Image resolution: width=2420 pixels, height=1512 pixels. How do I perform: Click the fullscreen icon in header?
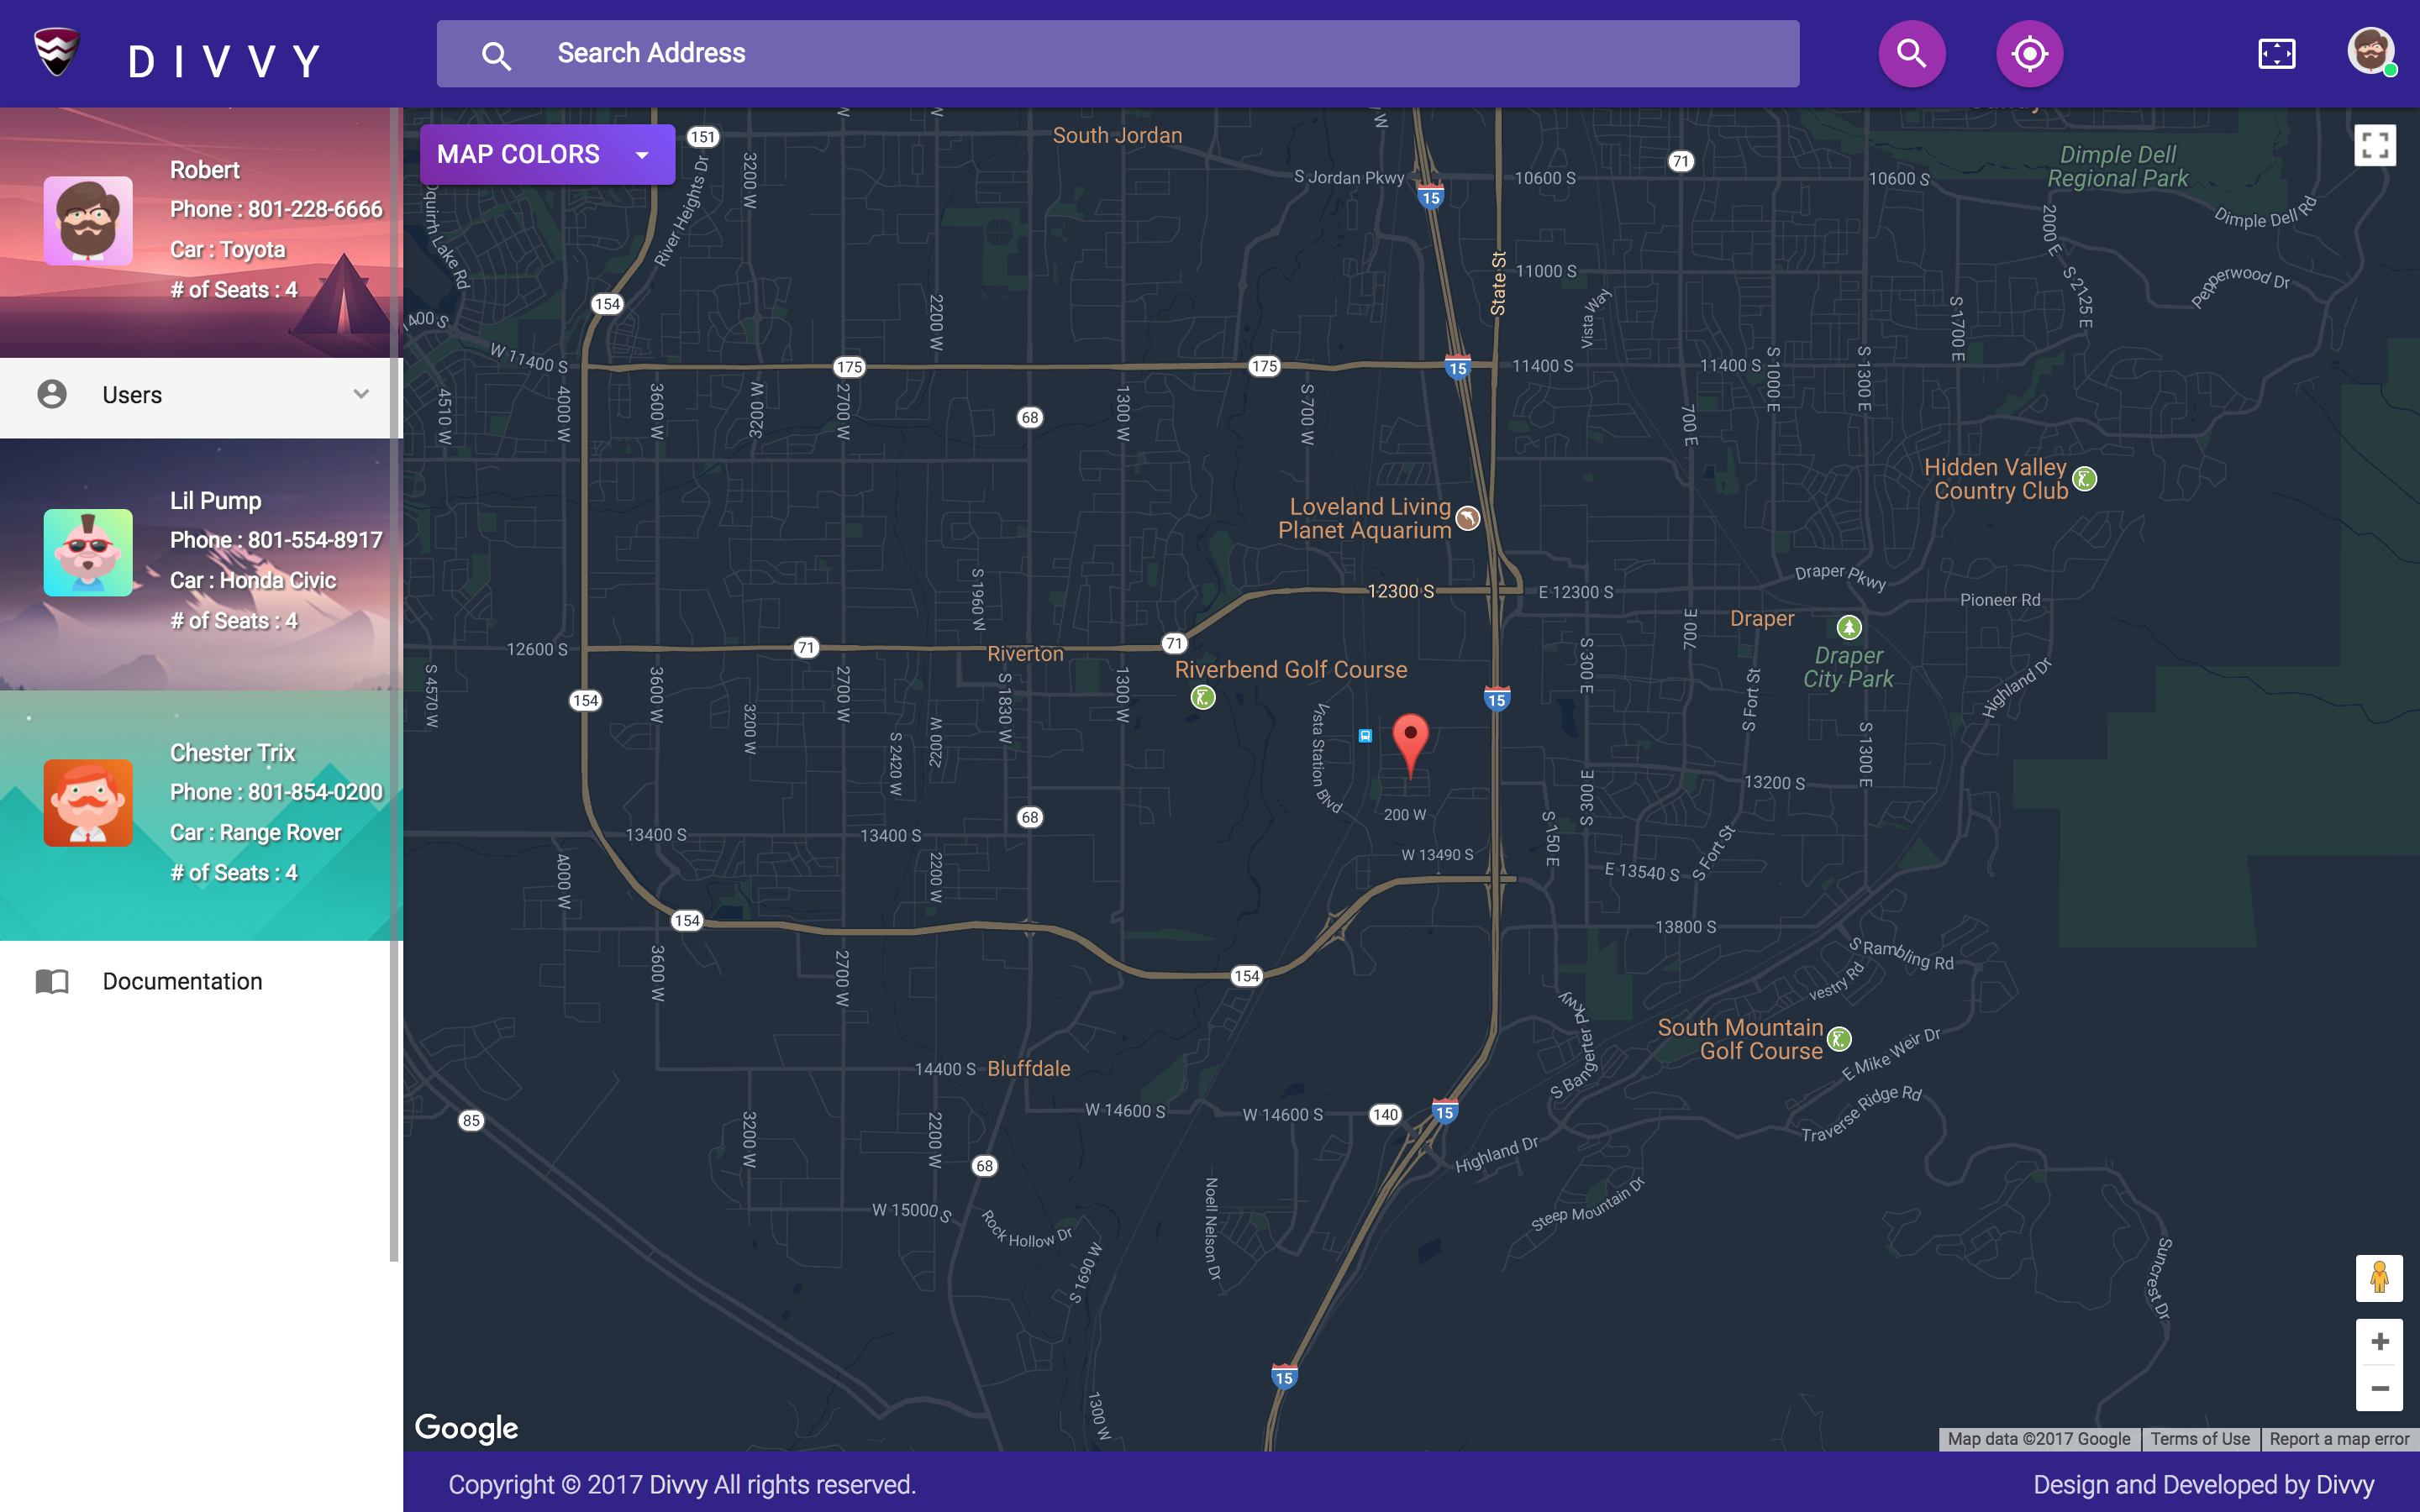pos(2276,54)
